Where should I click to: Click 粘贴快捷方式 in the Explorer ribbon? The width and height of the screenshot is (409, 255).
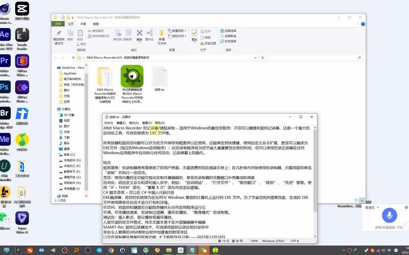pos(99,36)
